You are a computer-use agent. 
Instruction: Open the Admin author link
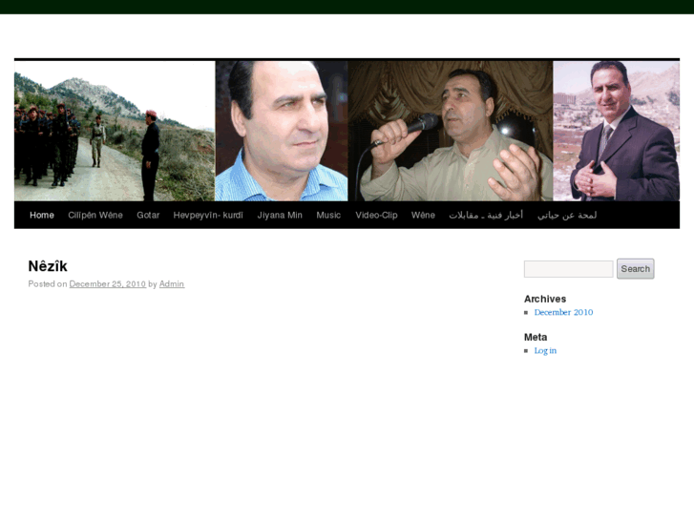(172, 284)
